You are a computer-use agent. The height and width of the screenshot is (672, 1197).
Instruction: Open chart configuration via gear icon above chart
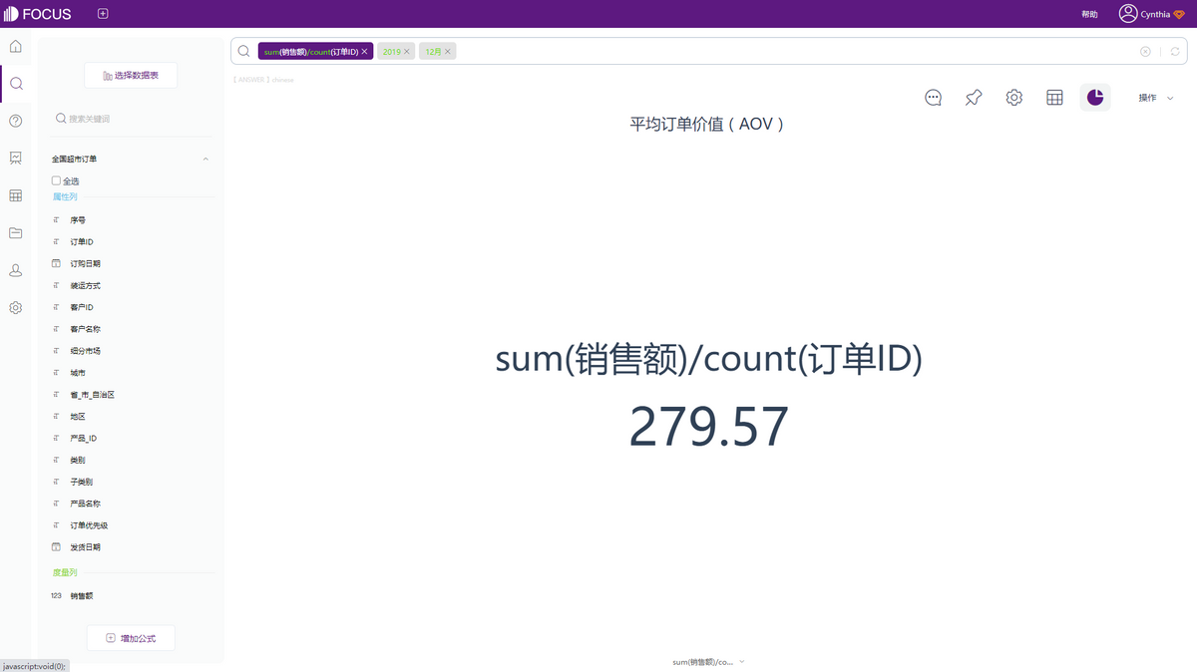click(1013, 97)
